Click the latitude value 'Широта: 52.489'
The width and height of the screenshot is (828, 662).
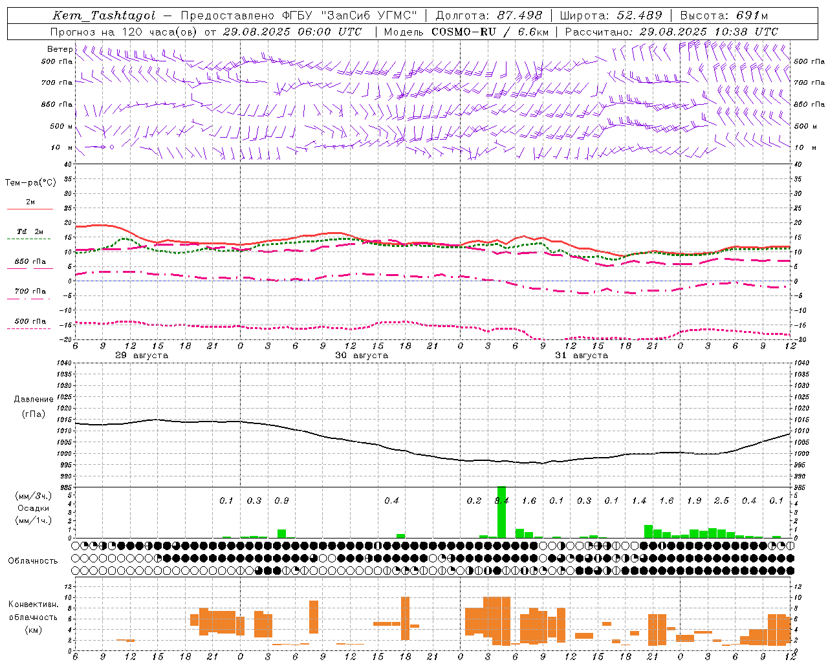(611, 16)
